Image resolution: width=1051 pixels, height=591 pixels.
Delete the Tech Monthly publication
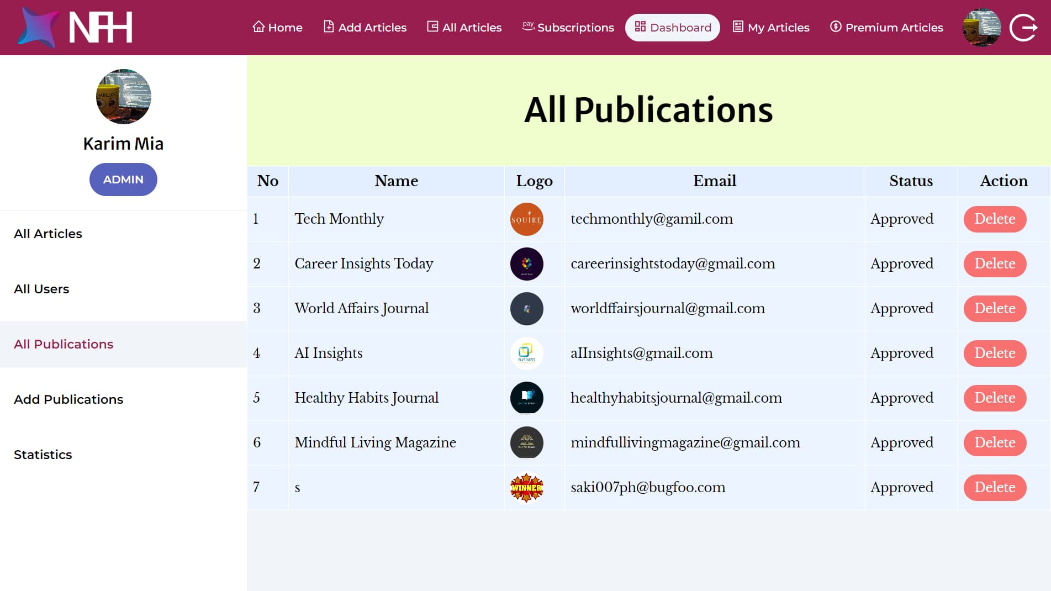994,219
